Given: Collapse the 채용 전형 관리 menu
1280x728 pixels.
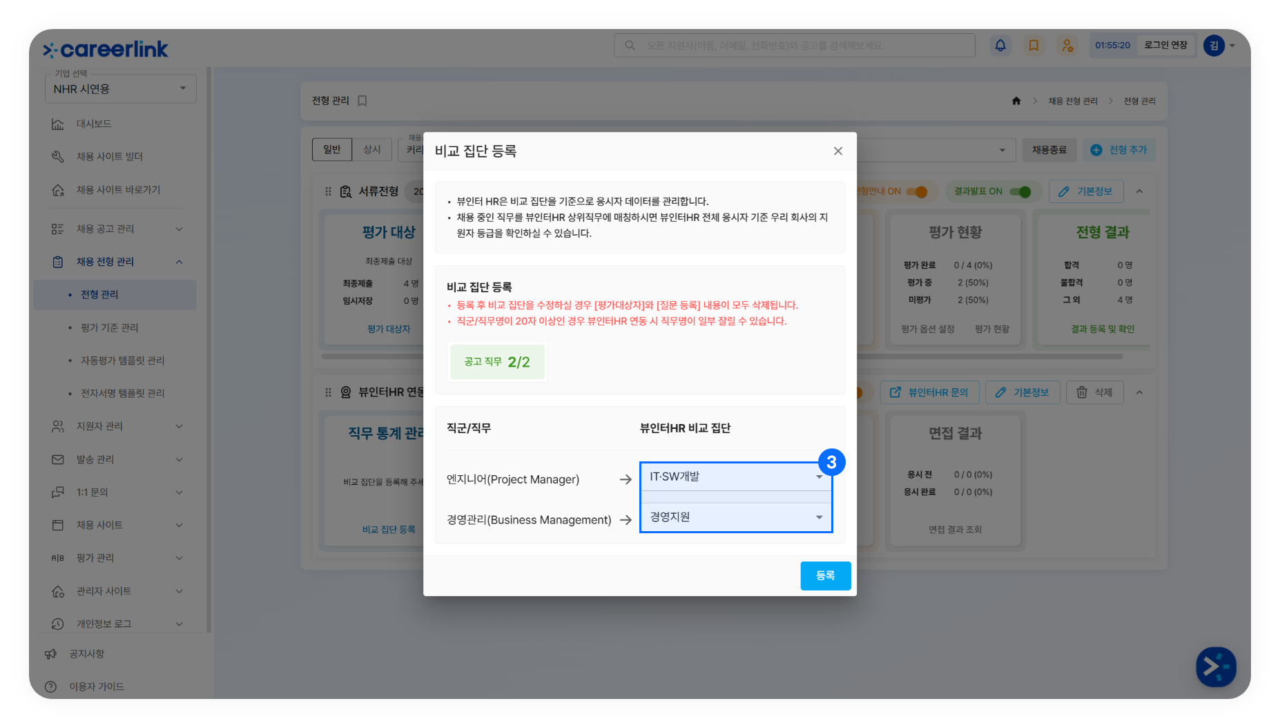Looking at the screenshot, I should pyautogui.click(x=180, y=262).
